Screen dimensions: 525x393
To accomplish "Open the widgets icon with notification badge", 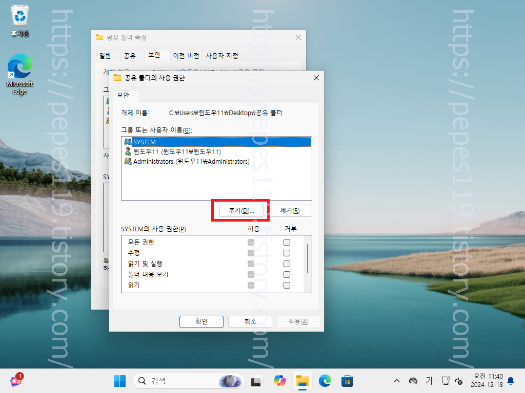I will click(x=16, y=380).
